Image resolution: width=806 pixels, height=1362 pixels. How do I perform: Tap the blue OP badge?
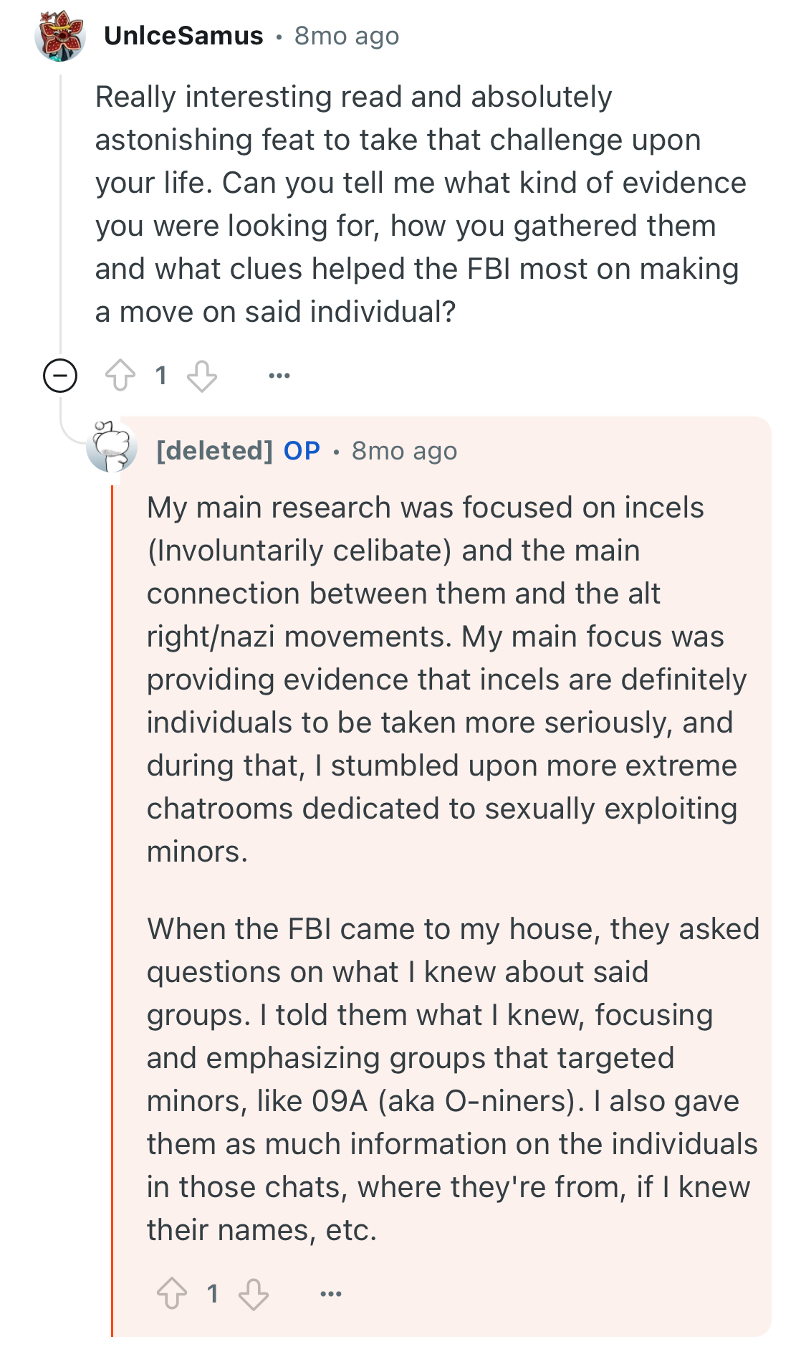pyautogui.click(x=302, y=451)
